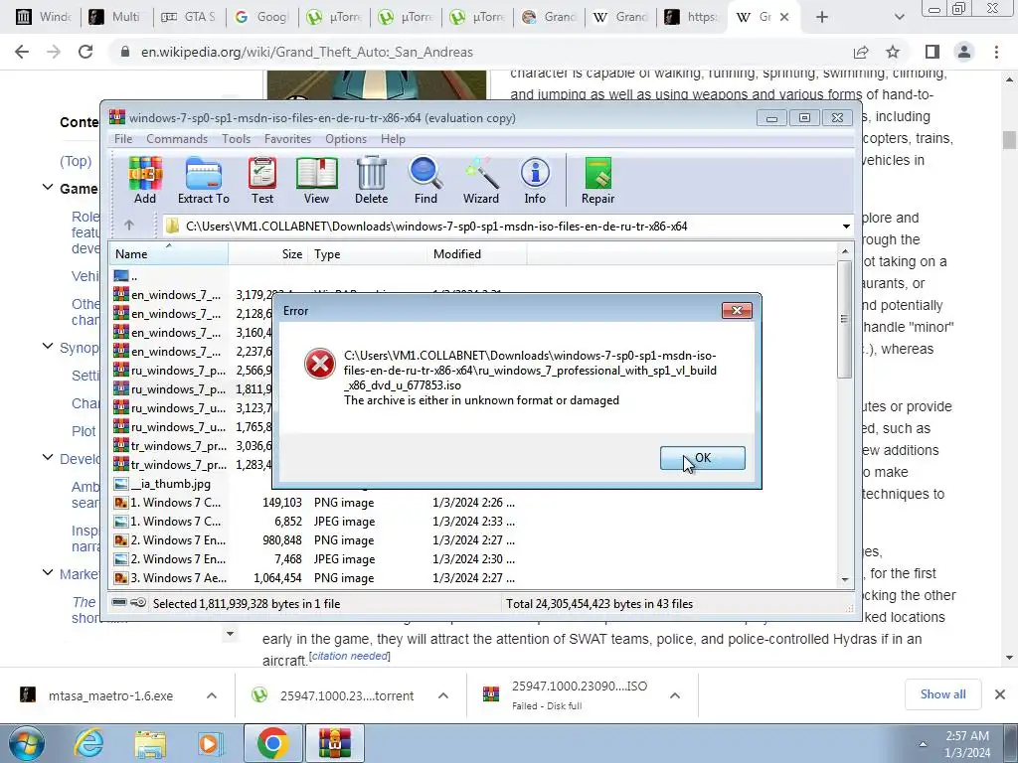This screenshot has width=1018, height=763.
Task: Open Chrome profile avatar
Action: (964, 52)
